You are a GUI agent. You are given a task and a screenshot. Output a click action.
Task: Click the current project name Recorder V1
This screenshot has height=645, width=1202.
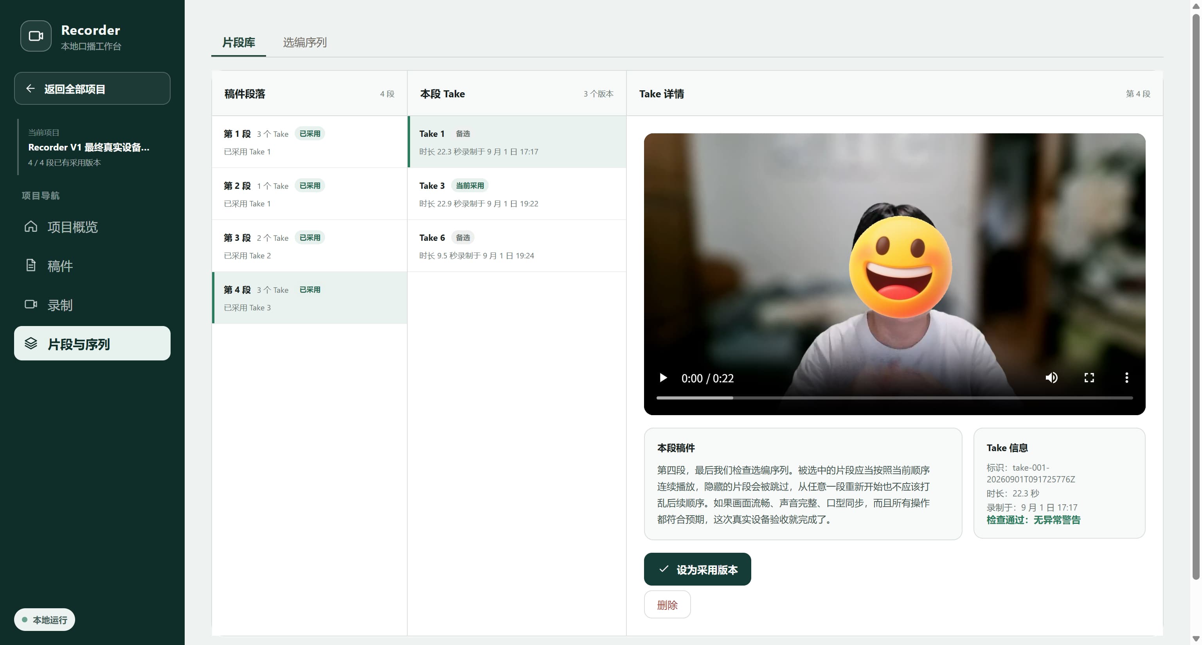pos(89,147)
